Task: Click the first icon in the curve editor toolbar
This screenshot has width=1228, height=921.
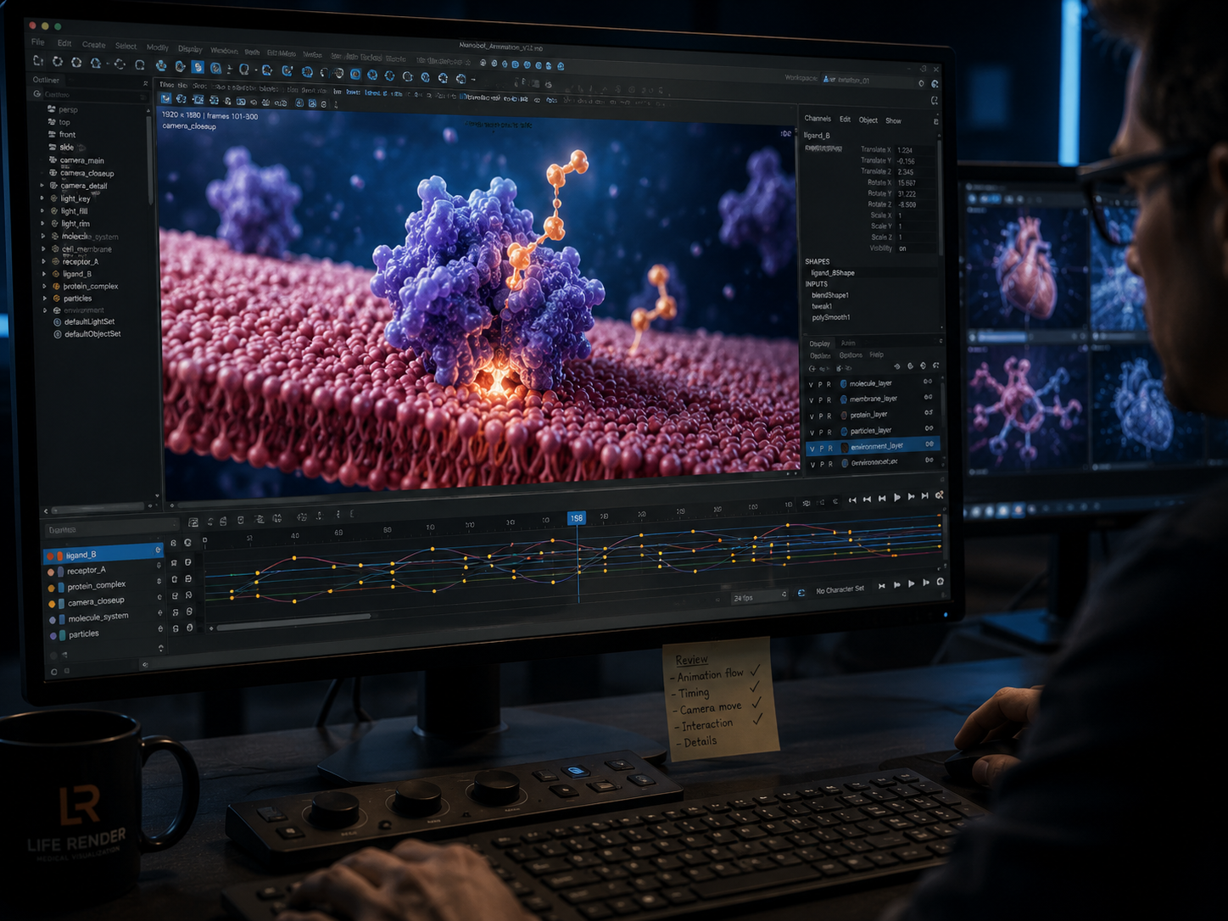Action: pos(193,522)
